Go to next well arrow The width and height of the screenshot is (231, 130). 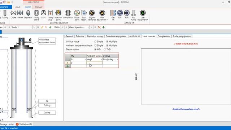(91, 27)
